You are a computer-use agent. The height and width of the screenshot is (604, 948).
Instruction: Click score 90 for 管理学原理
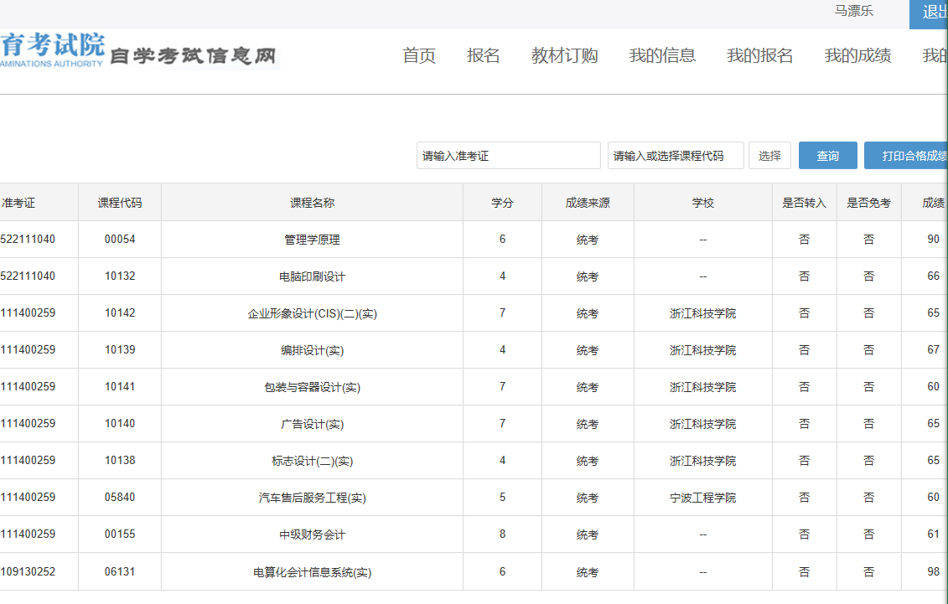(x=934, y=240)
